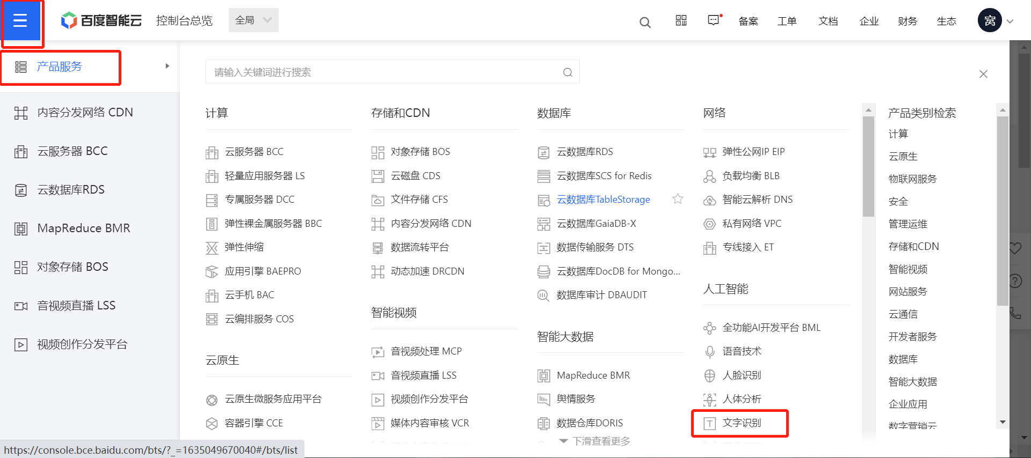
Task: Click the 云磁盘 CDS disk icon
Action: pyautogui.click(x=378, y=176)
